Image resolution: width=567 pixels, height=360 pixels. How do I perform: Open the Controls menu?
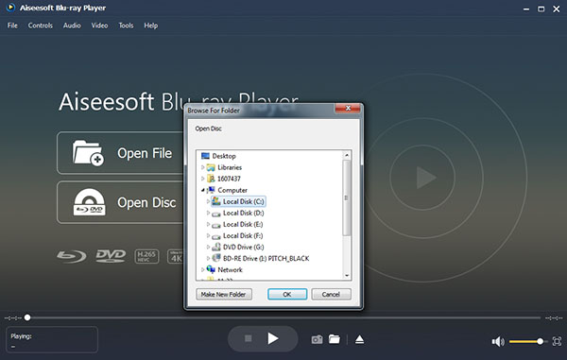40,26
